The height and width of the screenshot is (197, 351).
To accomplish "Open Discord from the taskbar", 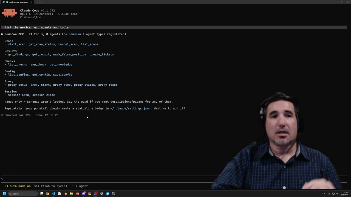I will click(x=84, y=194).
